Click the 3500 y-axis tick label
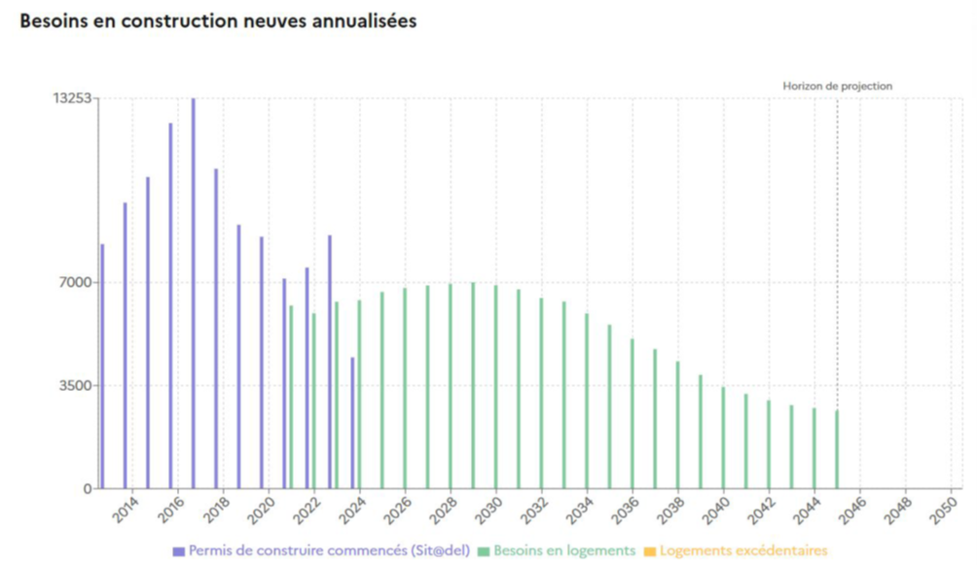This screenshot has height=565, width=977. [x=74, y=385]
